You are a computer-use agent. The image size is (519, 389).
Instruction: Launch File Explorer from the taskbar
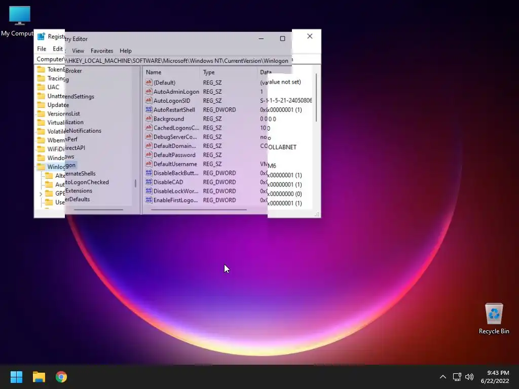pyautogui.click(x=39, y=377)
